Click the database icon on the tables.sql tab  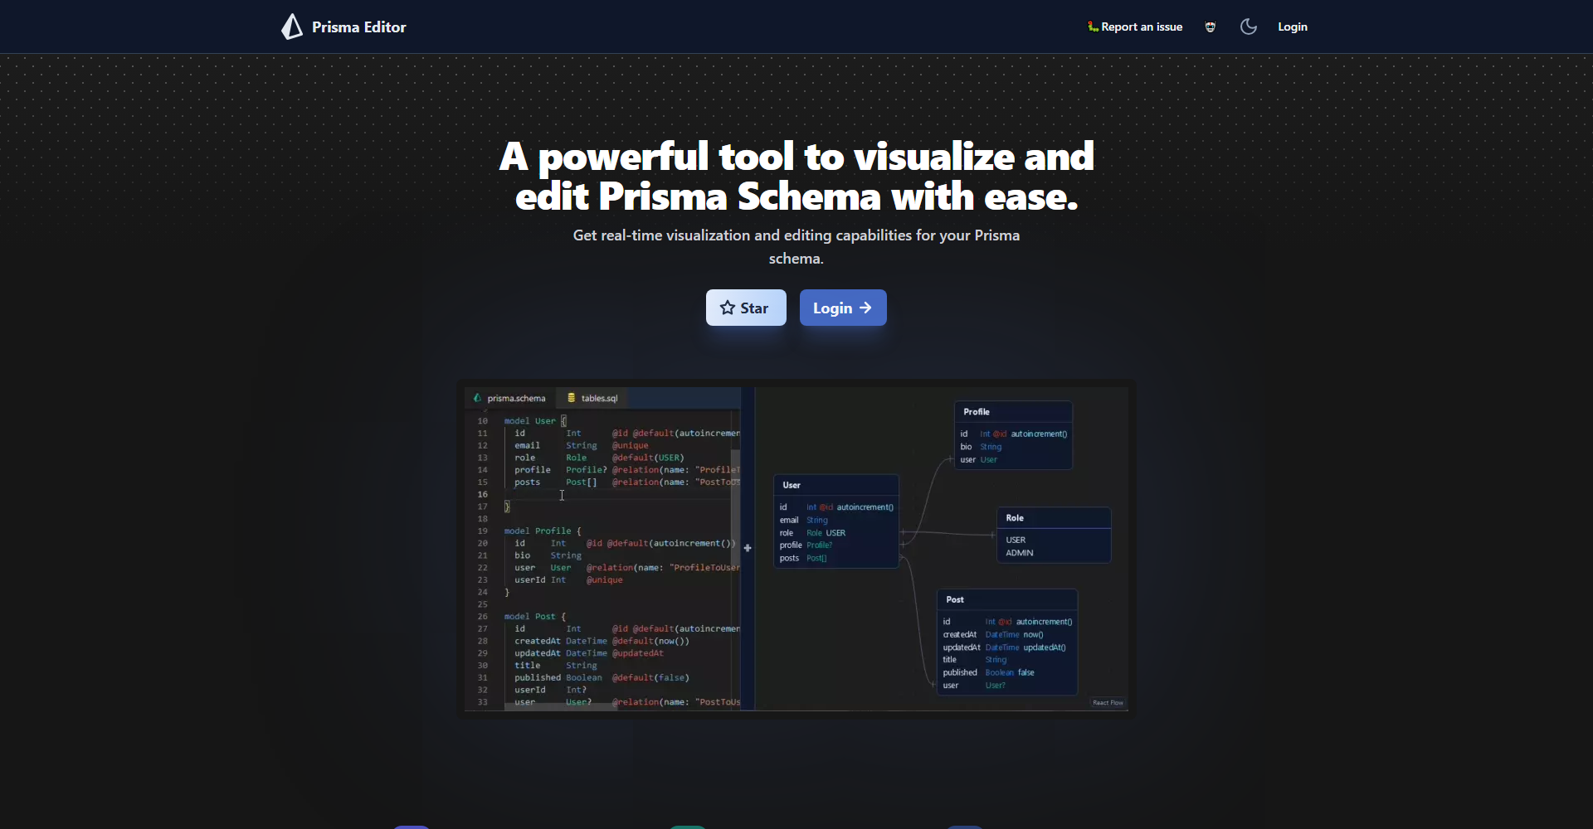click(x=571, y=398)
